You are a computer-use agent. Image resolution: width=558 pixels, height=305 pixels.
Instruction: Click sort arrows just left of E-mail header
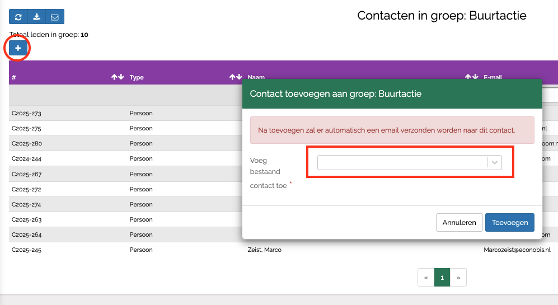point(471,77)
